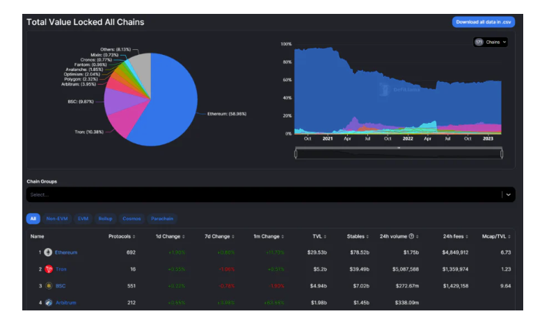Click the Name column header
Image resolution: width=542 pixels, height=325 pixels.
click(x=37, y=236)
